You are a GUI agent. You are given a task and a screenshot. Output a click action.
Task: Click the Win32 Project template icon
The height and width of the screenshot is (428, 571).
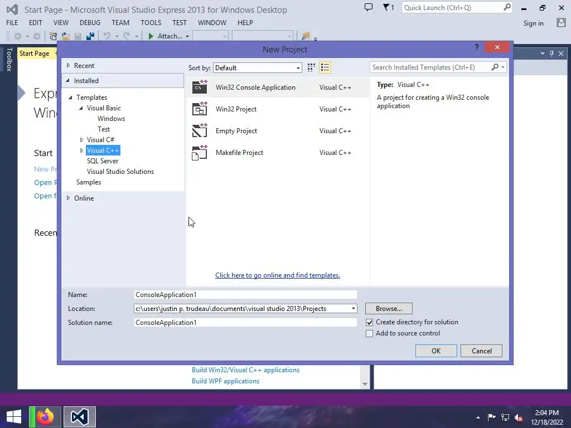[200, 109]
